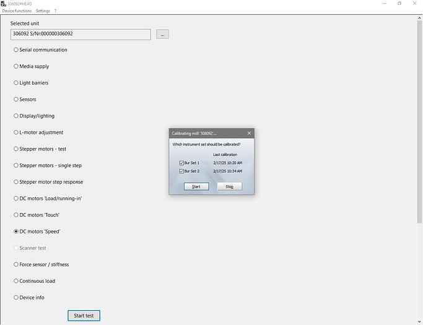
Task: Select the Serial communication radio option
Action: (17, 50)
